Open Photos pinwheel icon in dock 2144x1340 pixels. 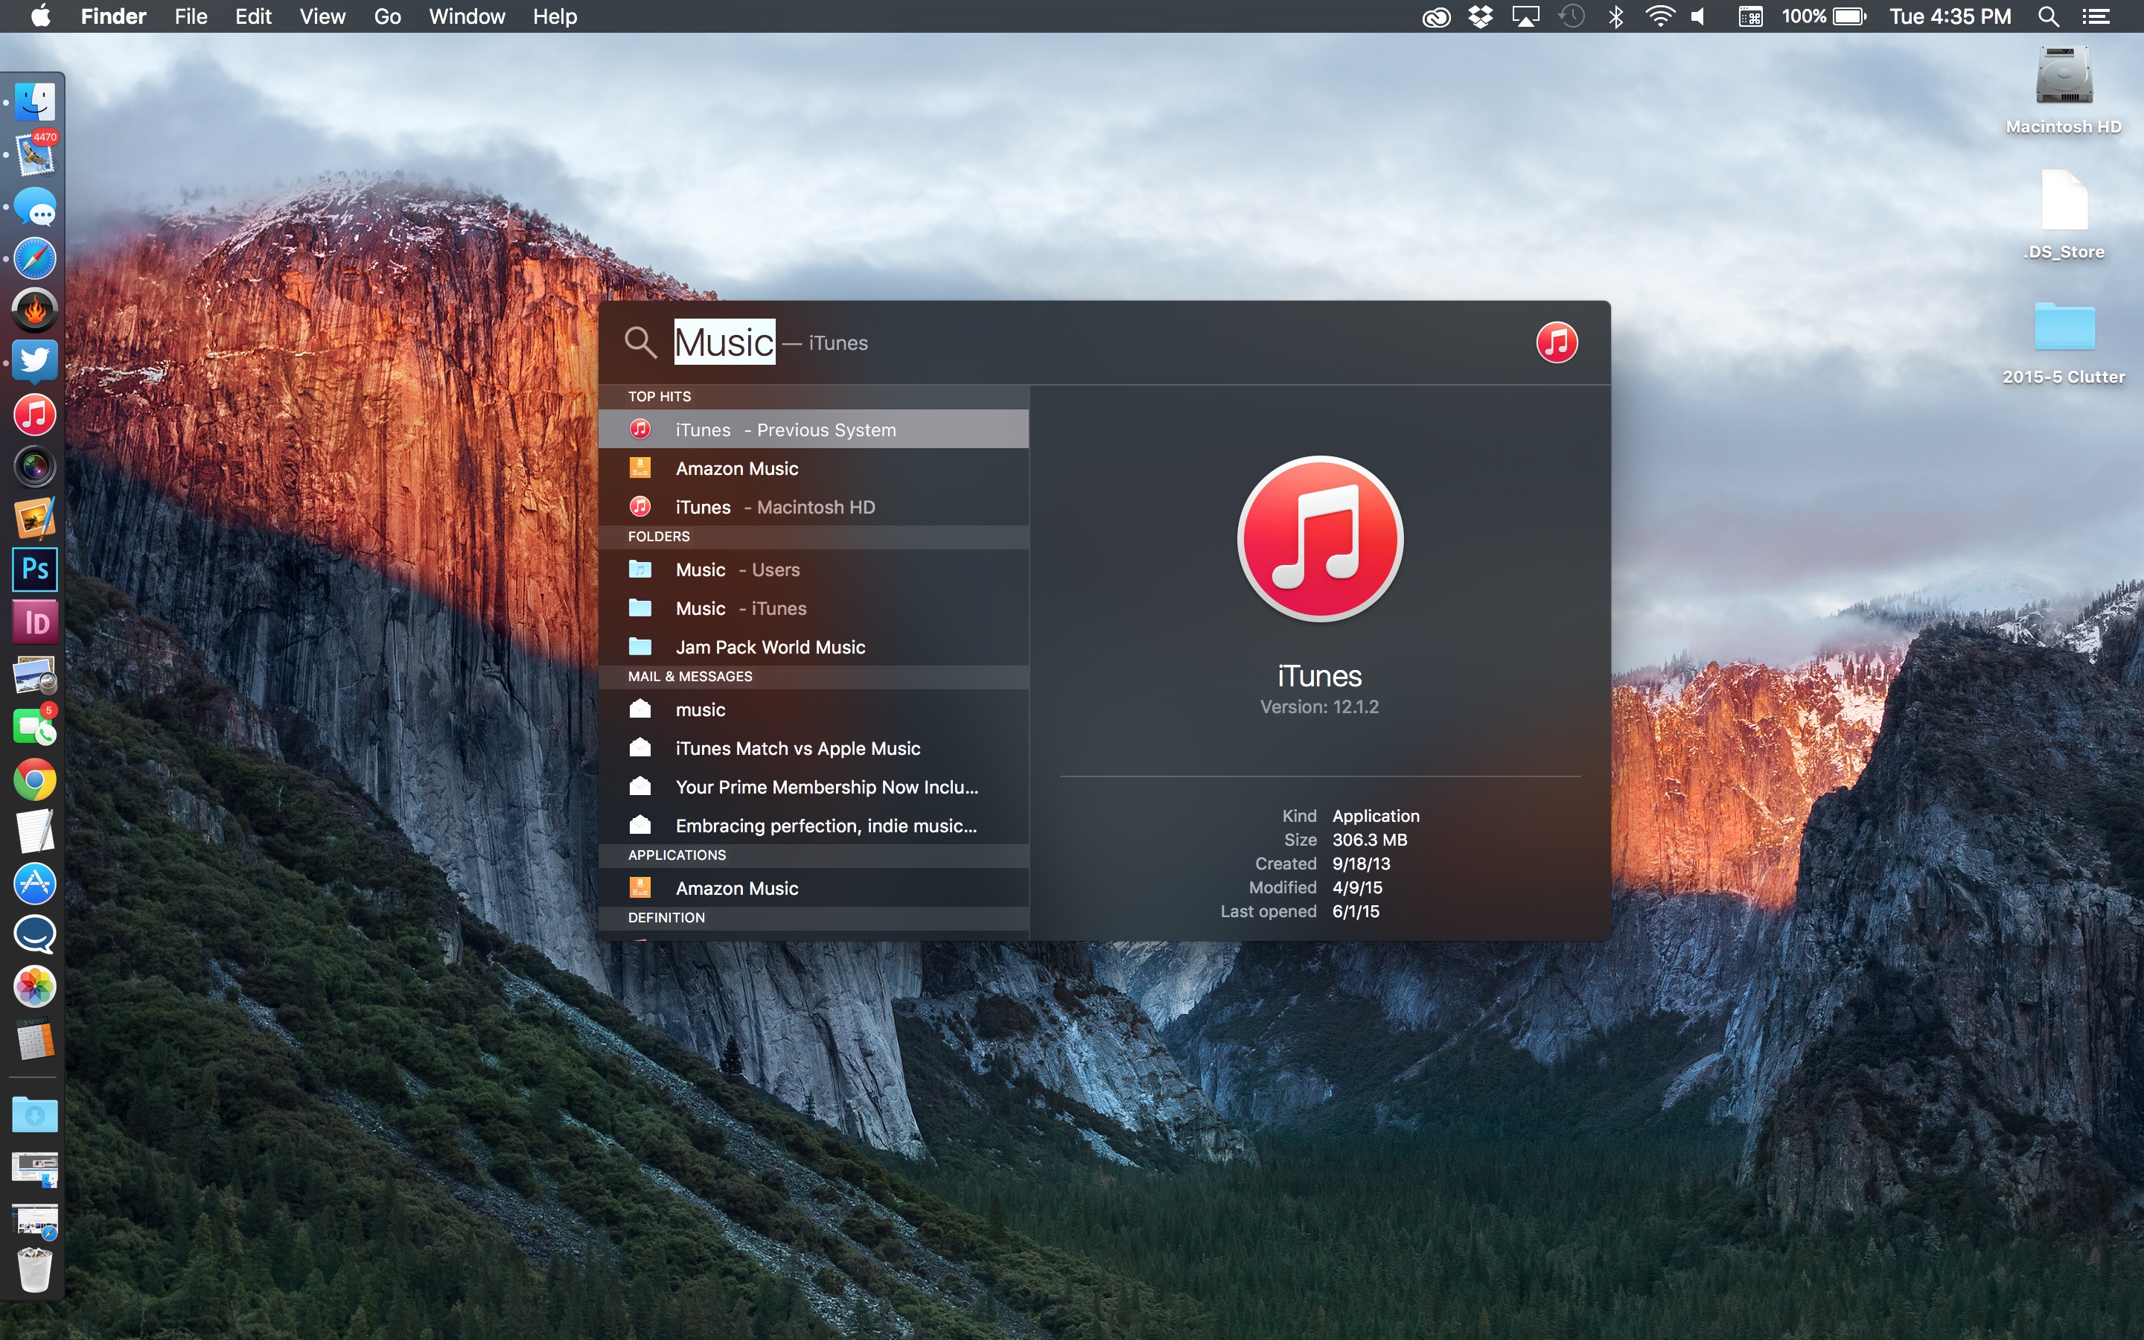coord(36,987)
